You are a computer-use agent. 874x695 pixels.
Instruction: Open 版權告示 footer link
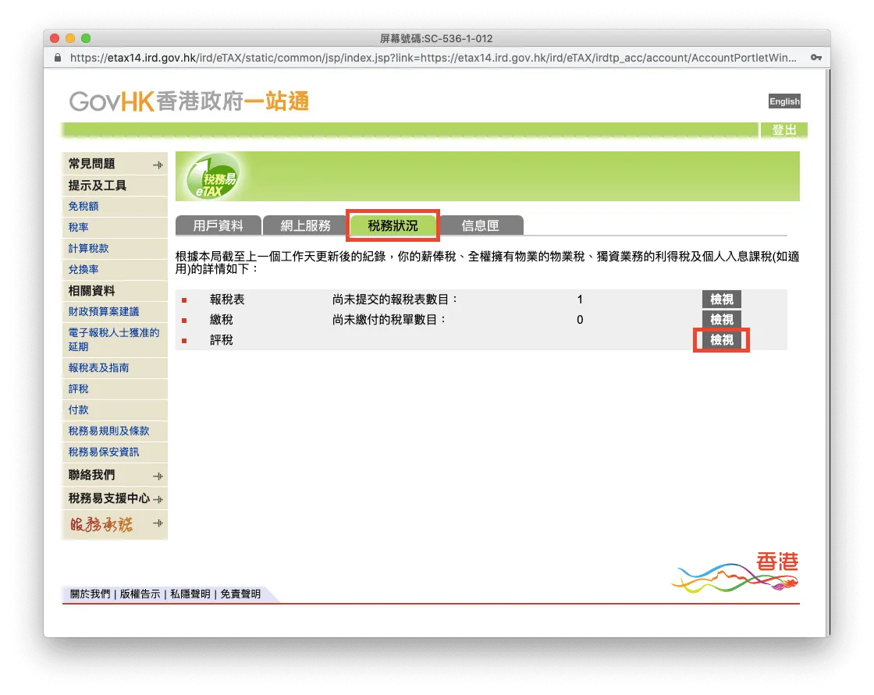tap(140, 594)
